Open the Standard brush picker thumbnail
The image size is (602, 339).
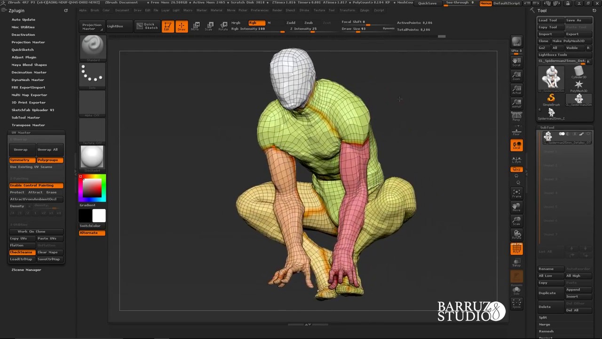pyautogui.click(x=92, y=47)
